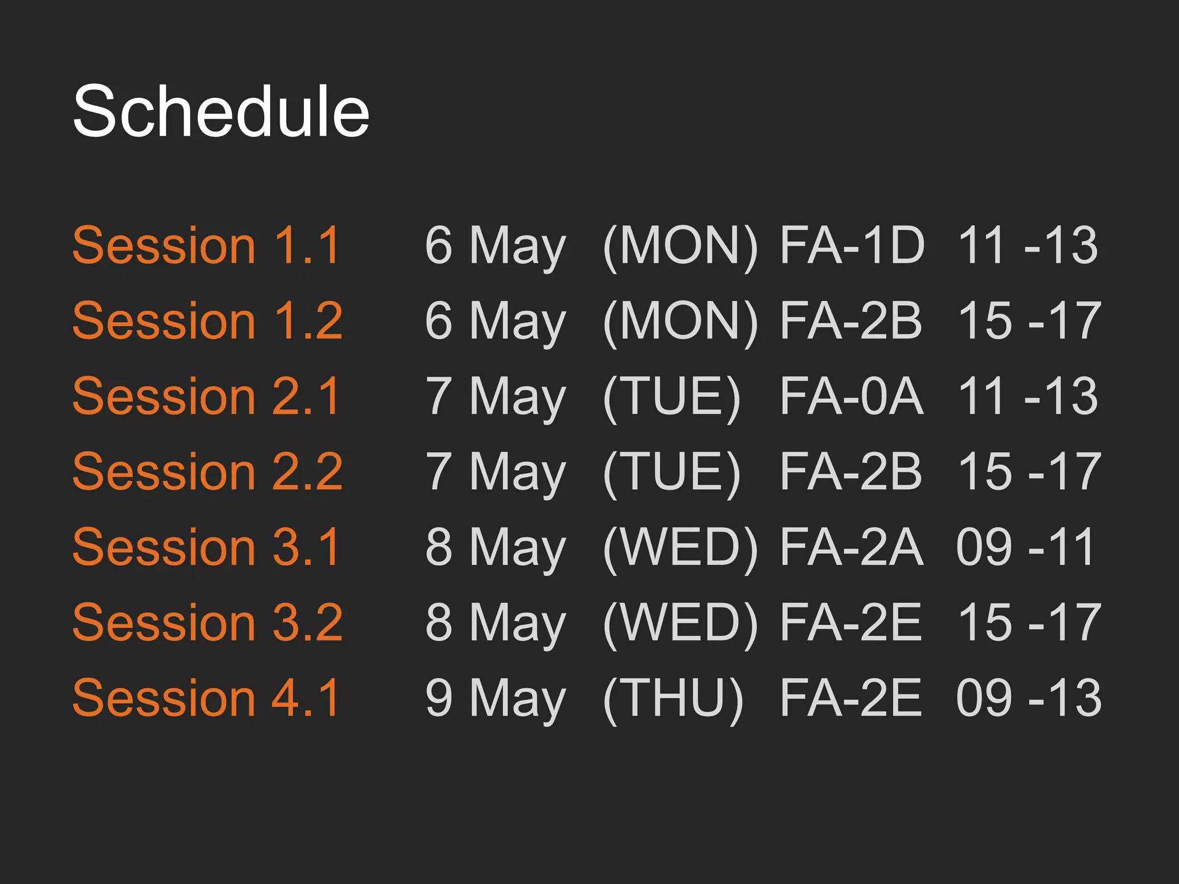Click the Schedule slide title

(221, 111)
